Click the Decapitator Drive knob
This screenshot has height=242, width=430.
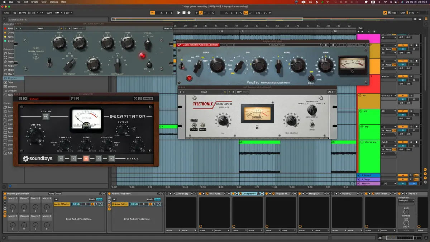pos(35,135)
